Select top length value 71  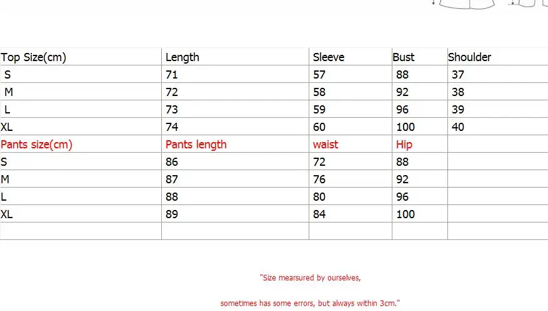click(x=172, y=75)
